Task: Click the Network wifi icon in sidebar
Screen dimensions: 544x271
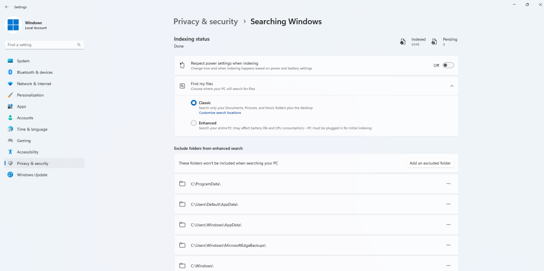Action: point(11,84)
